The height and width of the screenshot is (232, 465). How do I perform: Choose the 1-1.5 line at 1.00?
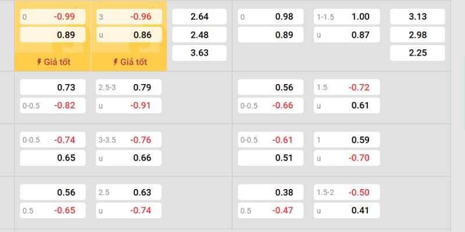[x=346, y=17]
